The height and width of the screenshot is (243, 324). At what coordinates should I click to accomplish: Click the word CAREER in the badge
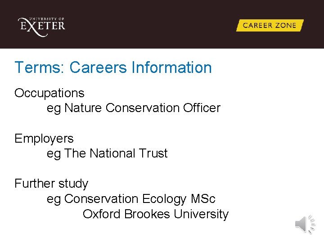click(257, 26)
